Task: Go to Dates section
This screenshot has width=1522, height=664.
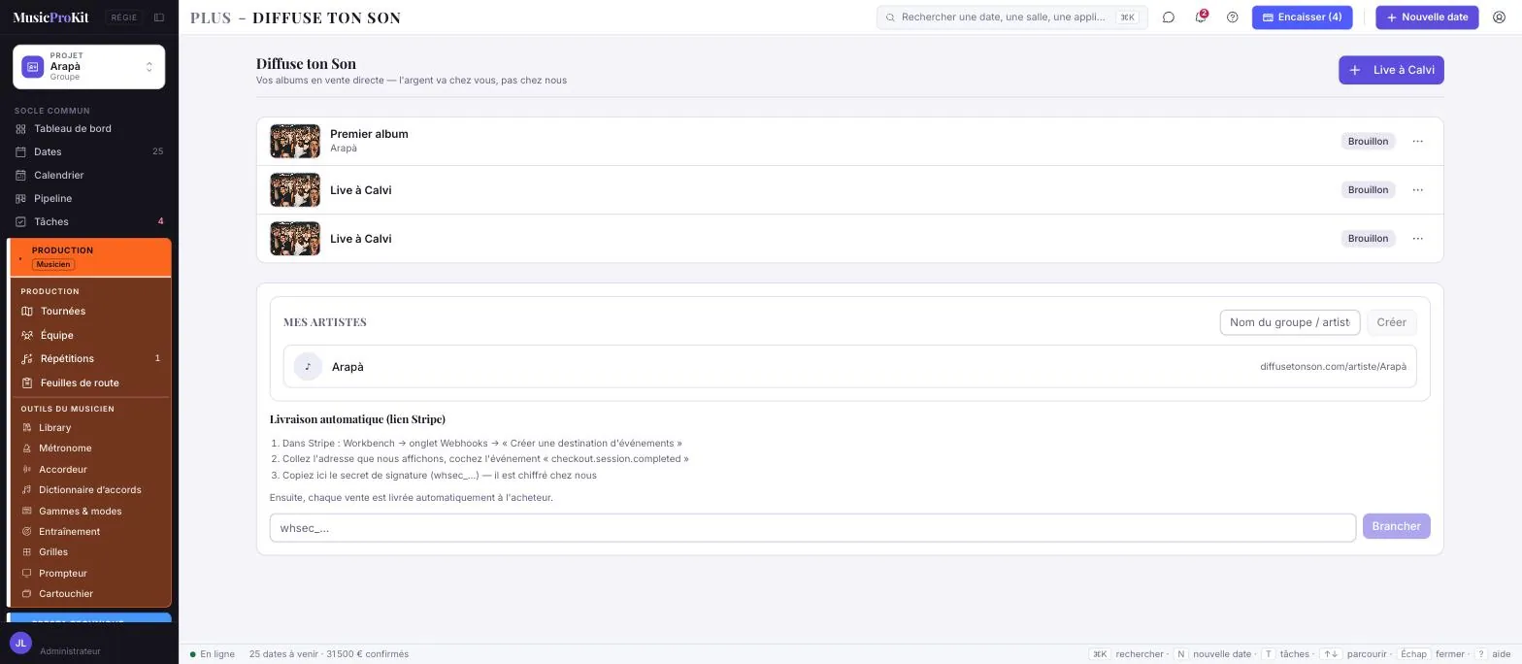Action: coord(88,152)
